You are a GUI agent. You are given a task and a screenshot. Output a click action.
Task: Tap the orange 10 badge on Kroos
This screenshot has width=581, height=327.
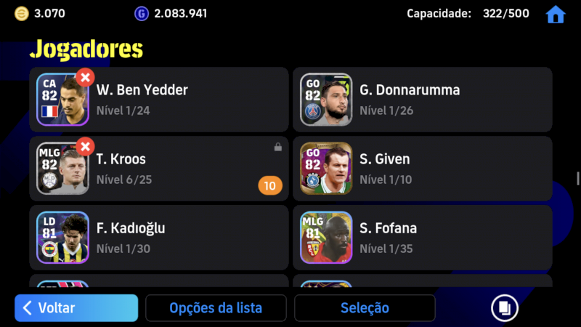click(x=270, y=185)
